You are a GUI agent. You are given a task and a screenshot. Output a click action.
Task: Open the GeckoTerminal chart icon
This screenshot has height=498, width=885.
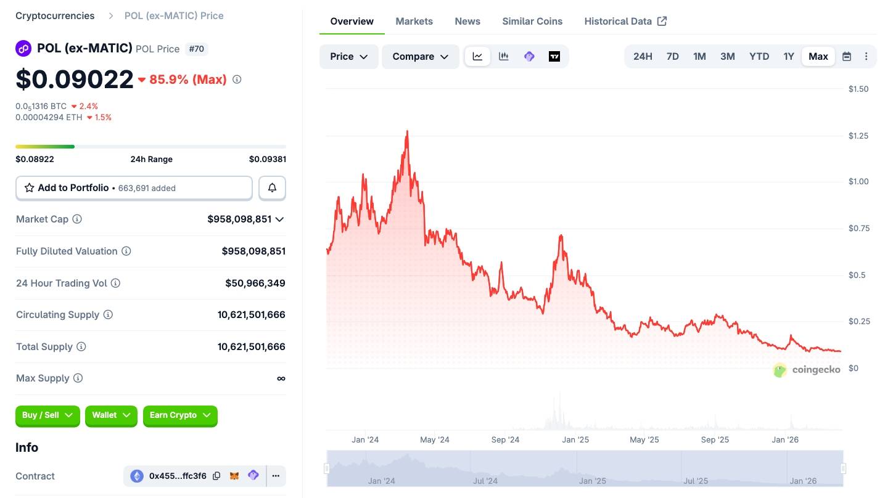pyautogui.click(x=529, y=56)
